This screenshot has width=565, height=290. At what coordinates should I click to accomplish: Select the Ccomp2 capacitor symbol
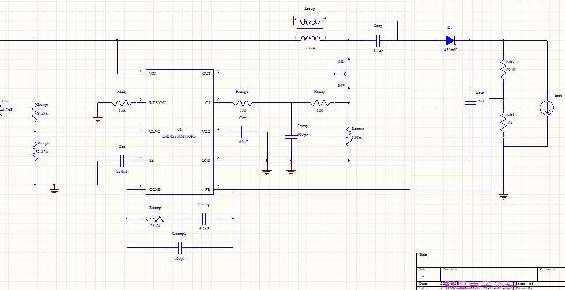179,247
